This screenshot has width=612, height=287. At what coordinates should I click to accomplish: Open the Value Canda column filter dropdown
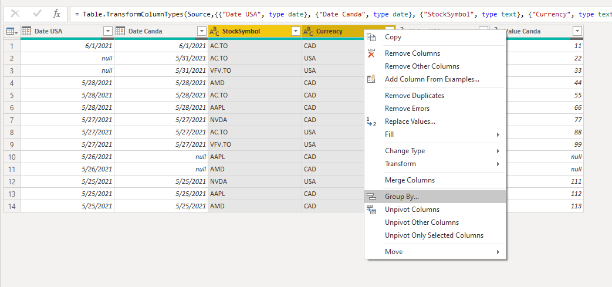pos(577,31)
